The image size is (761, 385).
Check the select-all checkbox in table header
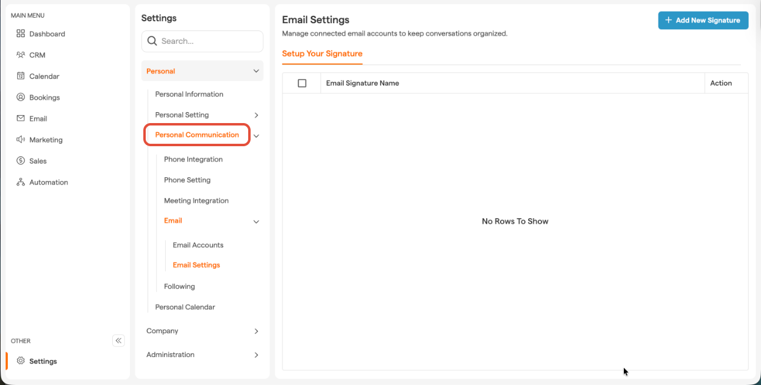[302, 83]
